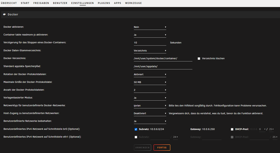
Task: Go to the WERKZEUGE tab
Action: point(133,3)
